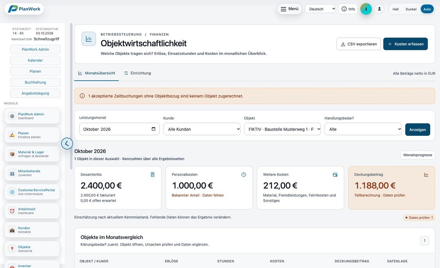Click the receipt icon on Gesamterlös card
The width and height of the screenshot is (440, 268).
click(153, 174)
